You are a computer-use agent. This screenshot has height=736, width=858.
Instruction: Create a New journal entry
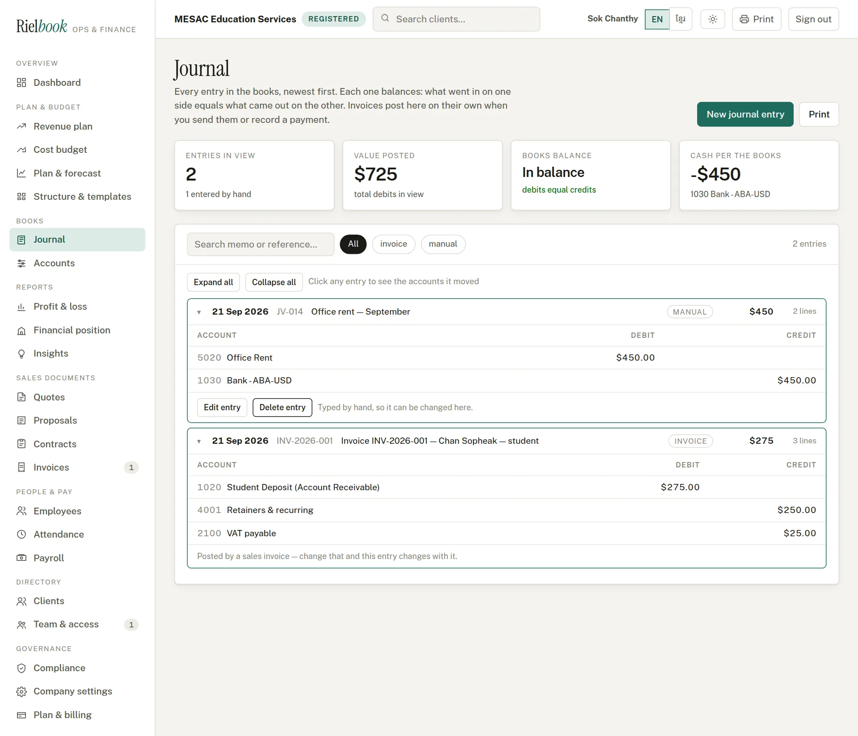tap(745, 114)
